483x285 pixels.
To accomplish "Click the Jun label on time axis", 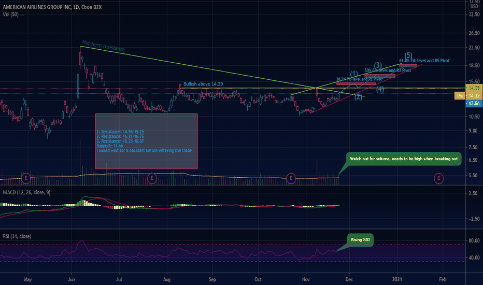I will point(71,279).
